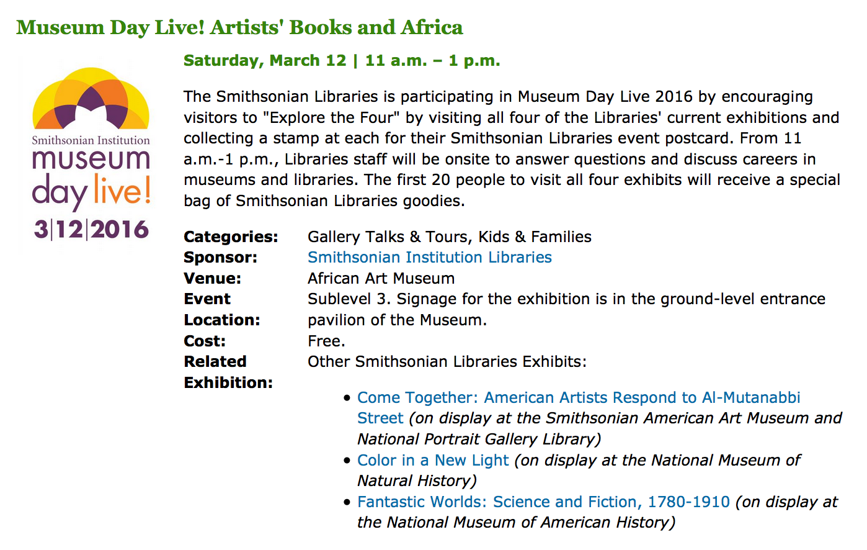Open the Smithsonian Institution Libraries sponsor link
Screen dimensions: 867x550
429,258
